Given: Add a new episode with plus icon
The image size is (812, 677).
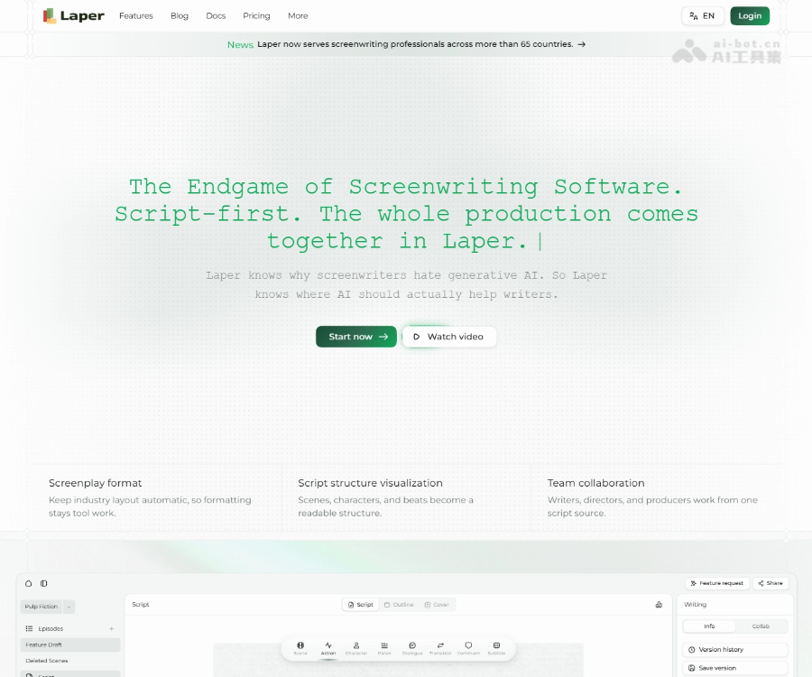Looking at the screenshot, I should coord(111,629).
